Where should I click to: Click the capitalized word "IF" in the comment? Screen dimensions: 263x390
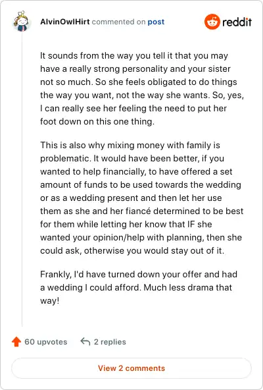coord(190,224)
